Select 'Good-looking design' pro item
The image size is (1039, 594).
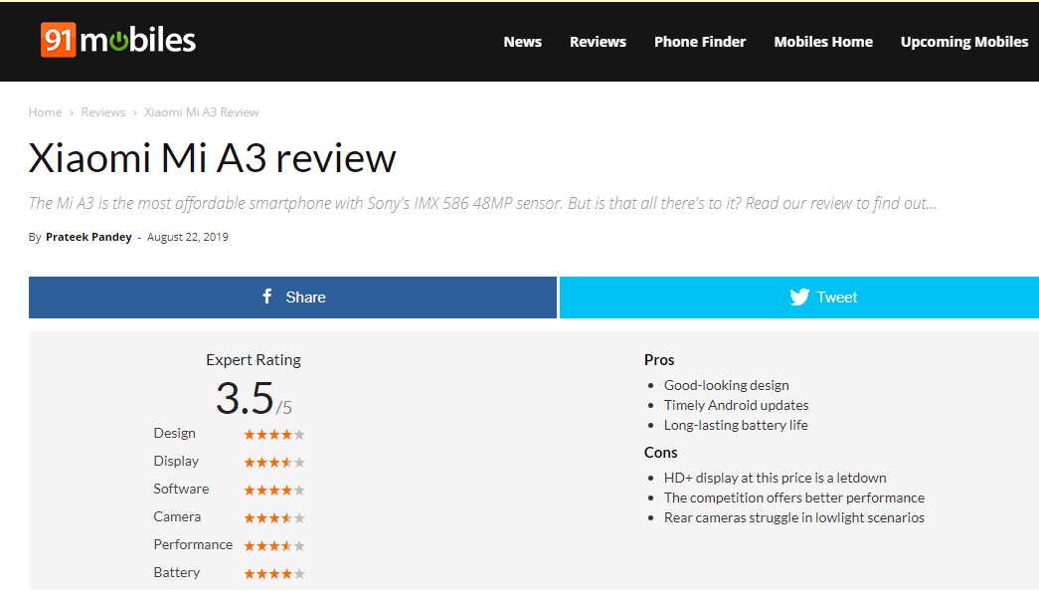point(726,385)
